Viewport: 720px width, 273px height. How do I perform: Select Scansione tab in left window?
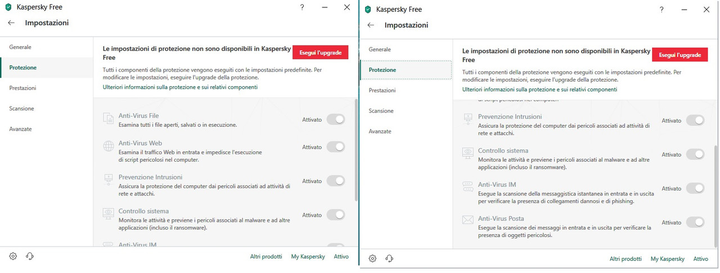(x=47, y=108)
